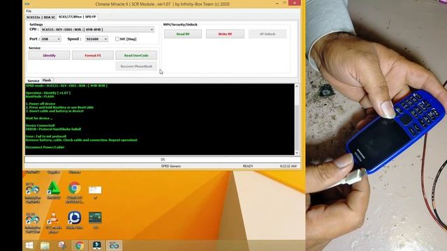This screenshot has height=251, width=447.
Task: Open the Flash tab
Action: 47,80
